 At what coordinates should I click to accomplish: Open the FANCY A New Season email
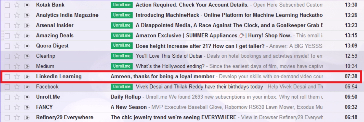[129, 107]
